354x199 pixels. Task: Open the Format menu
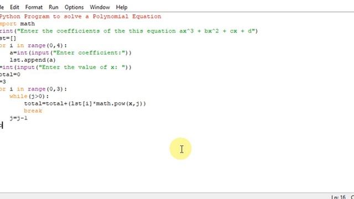pyautogui.click(x=34, y=7)
